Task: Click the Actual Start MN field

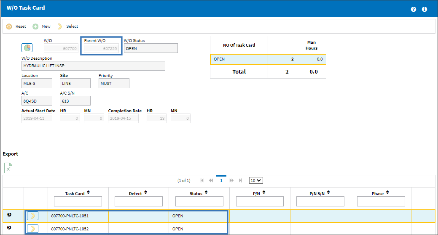Action: click(x=94, y=118)
